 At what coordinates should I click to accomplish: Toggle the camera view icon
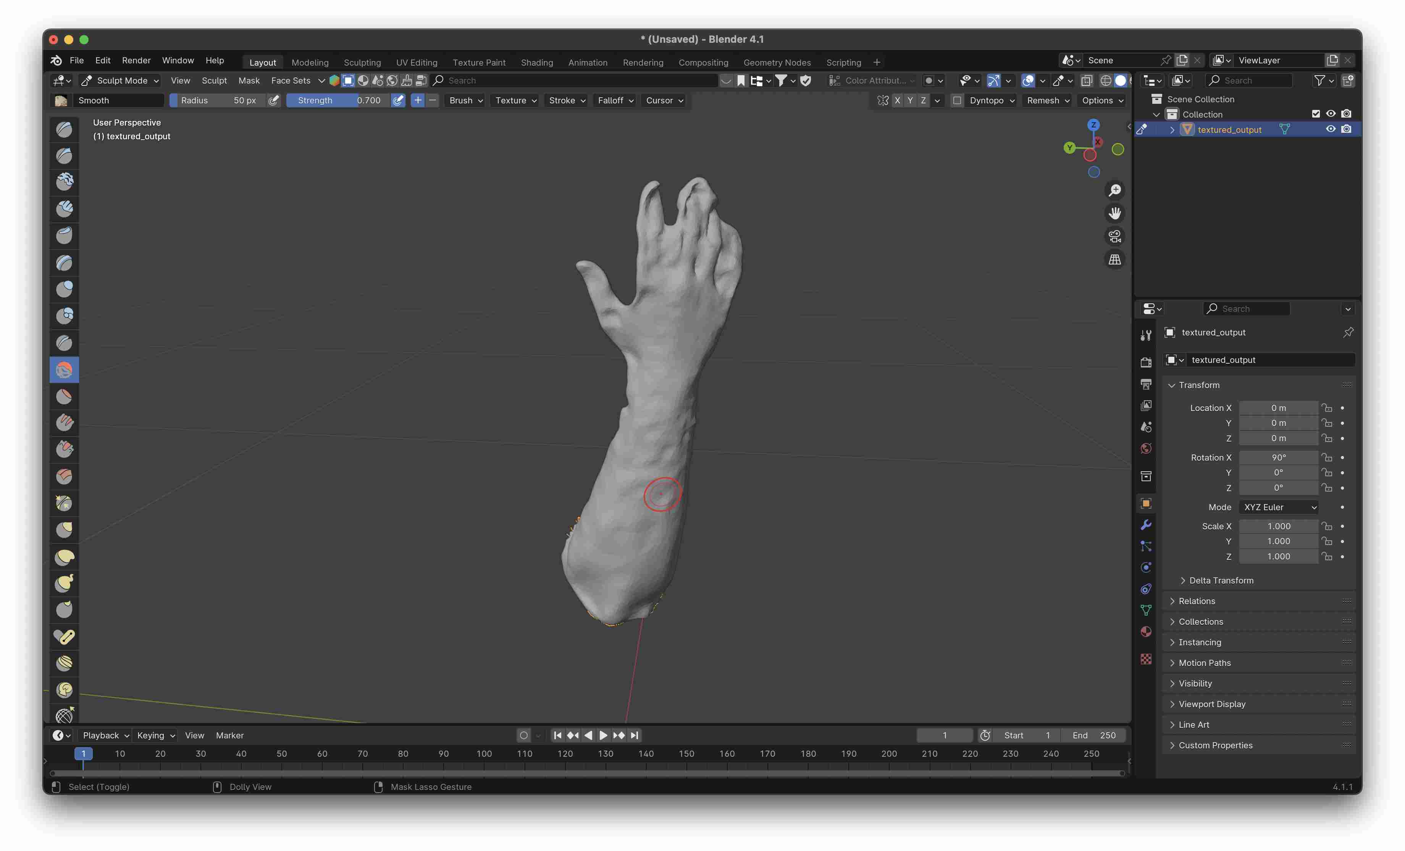[x=1114, y=236]
